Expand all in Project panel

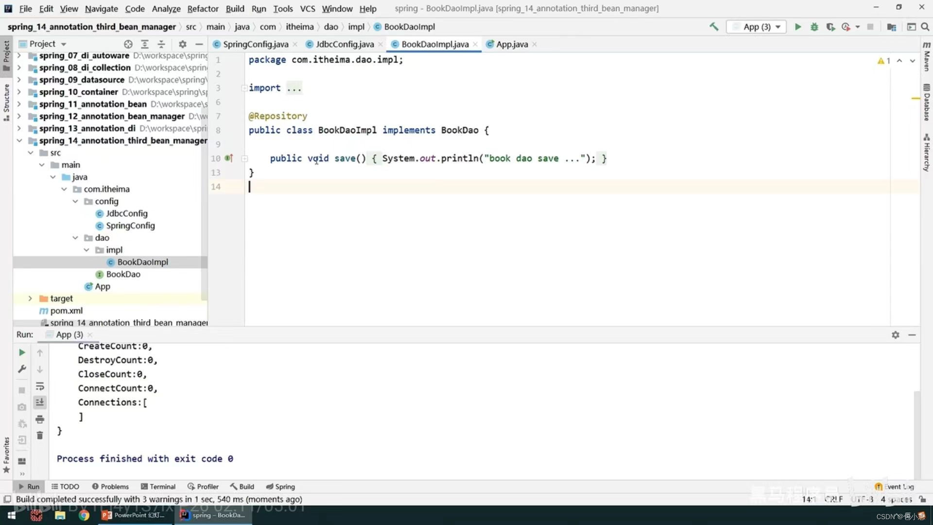[145, 44]
